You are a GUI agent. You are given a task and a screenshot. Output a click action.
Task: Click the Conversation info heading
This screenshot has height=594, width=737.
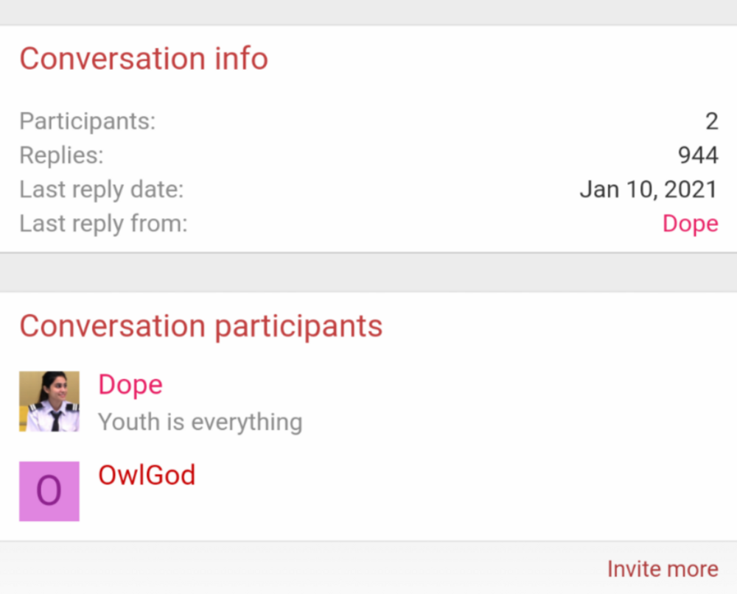coord(144,59)
